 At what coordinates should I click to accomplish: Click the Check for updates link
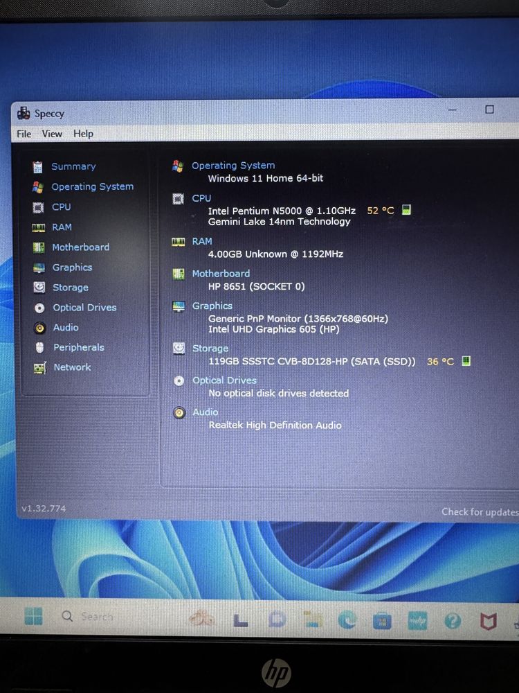[x=480, y=512]
